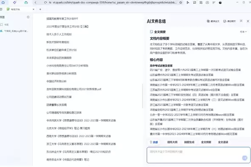
Task: Open the 机关单位 年度工作计划 entry
Action: [62, 50]
